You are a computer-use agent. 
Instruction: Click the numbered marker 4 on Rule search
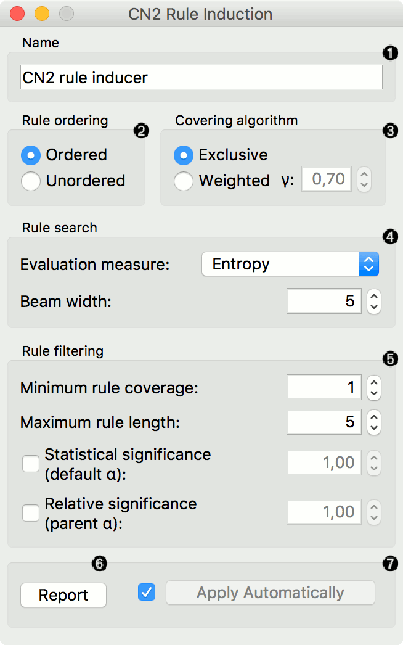(390, 237)
